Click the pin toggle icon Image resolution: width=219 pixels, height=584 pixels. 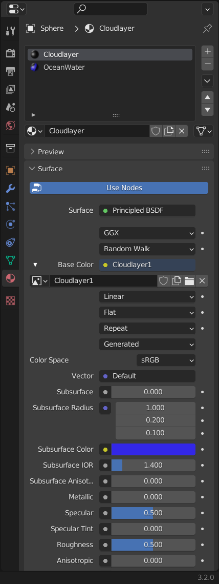pyautogui.click(x=207, y=29)
